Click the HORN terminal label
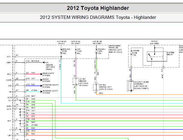 [9, 80]
